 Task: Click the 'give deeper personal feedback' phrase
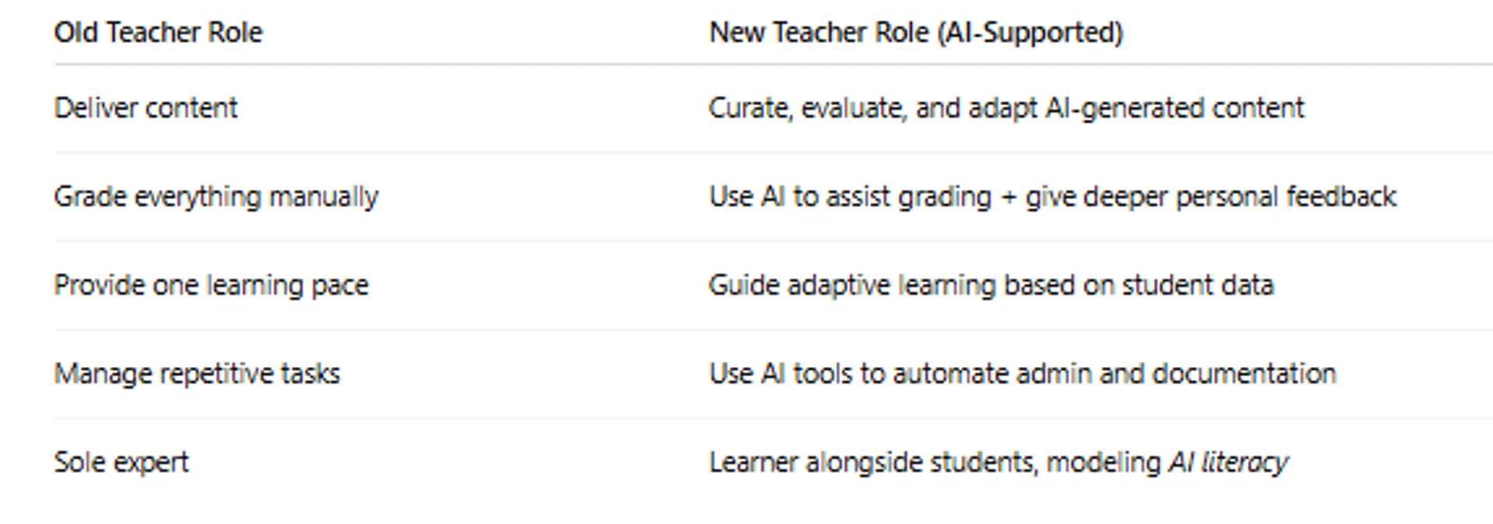[x=1211, y=197]
